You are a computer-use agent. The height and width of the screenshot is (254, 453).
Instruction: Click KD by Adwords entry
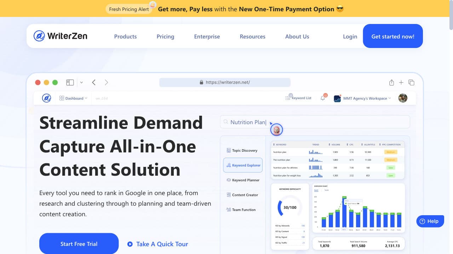pyautogui.click(x=290, y=226)
